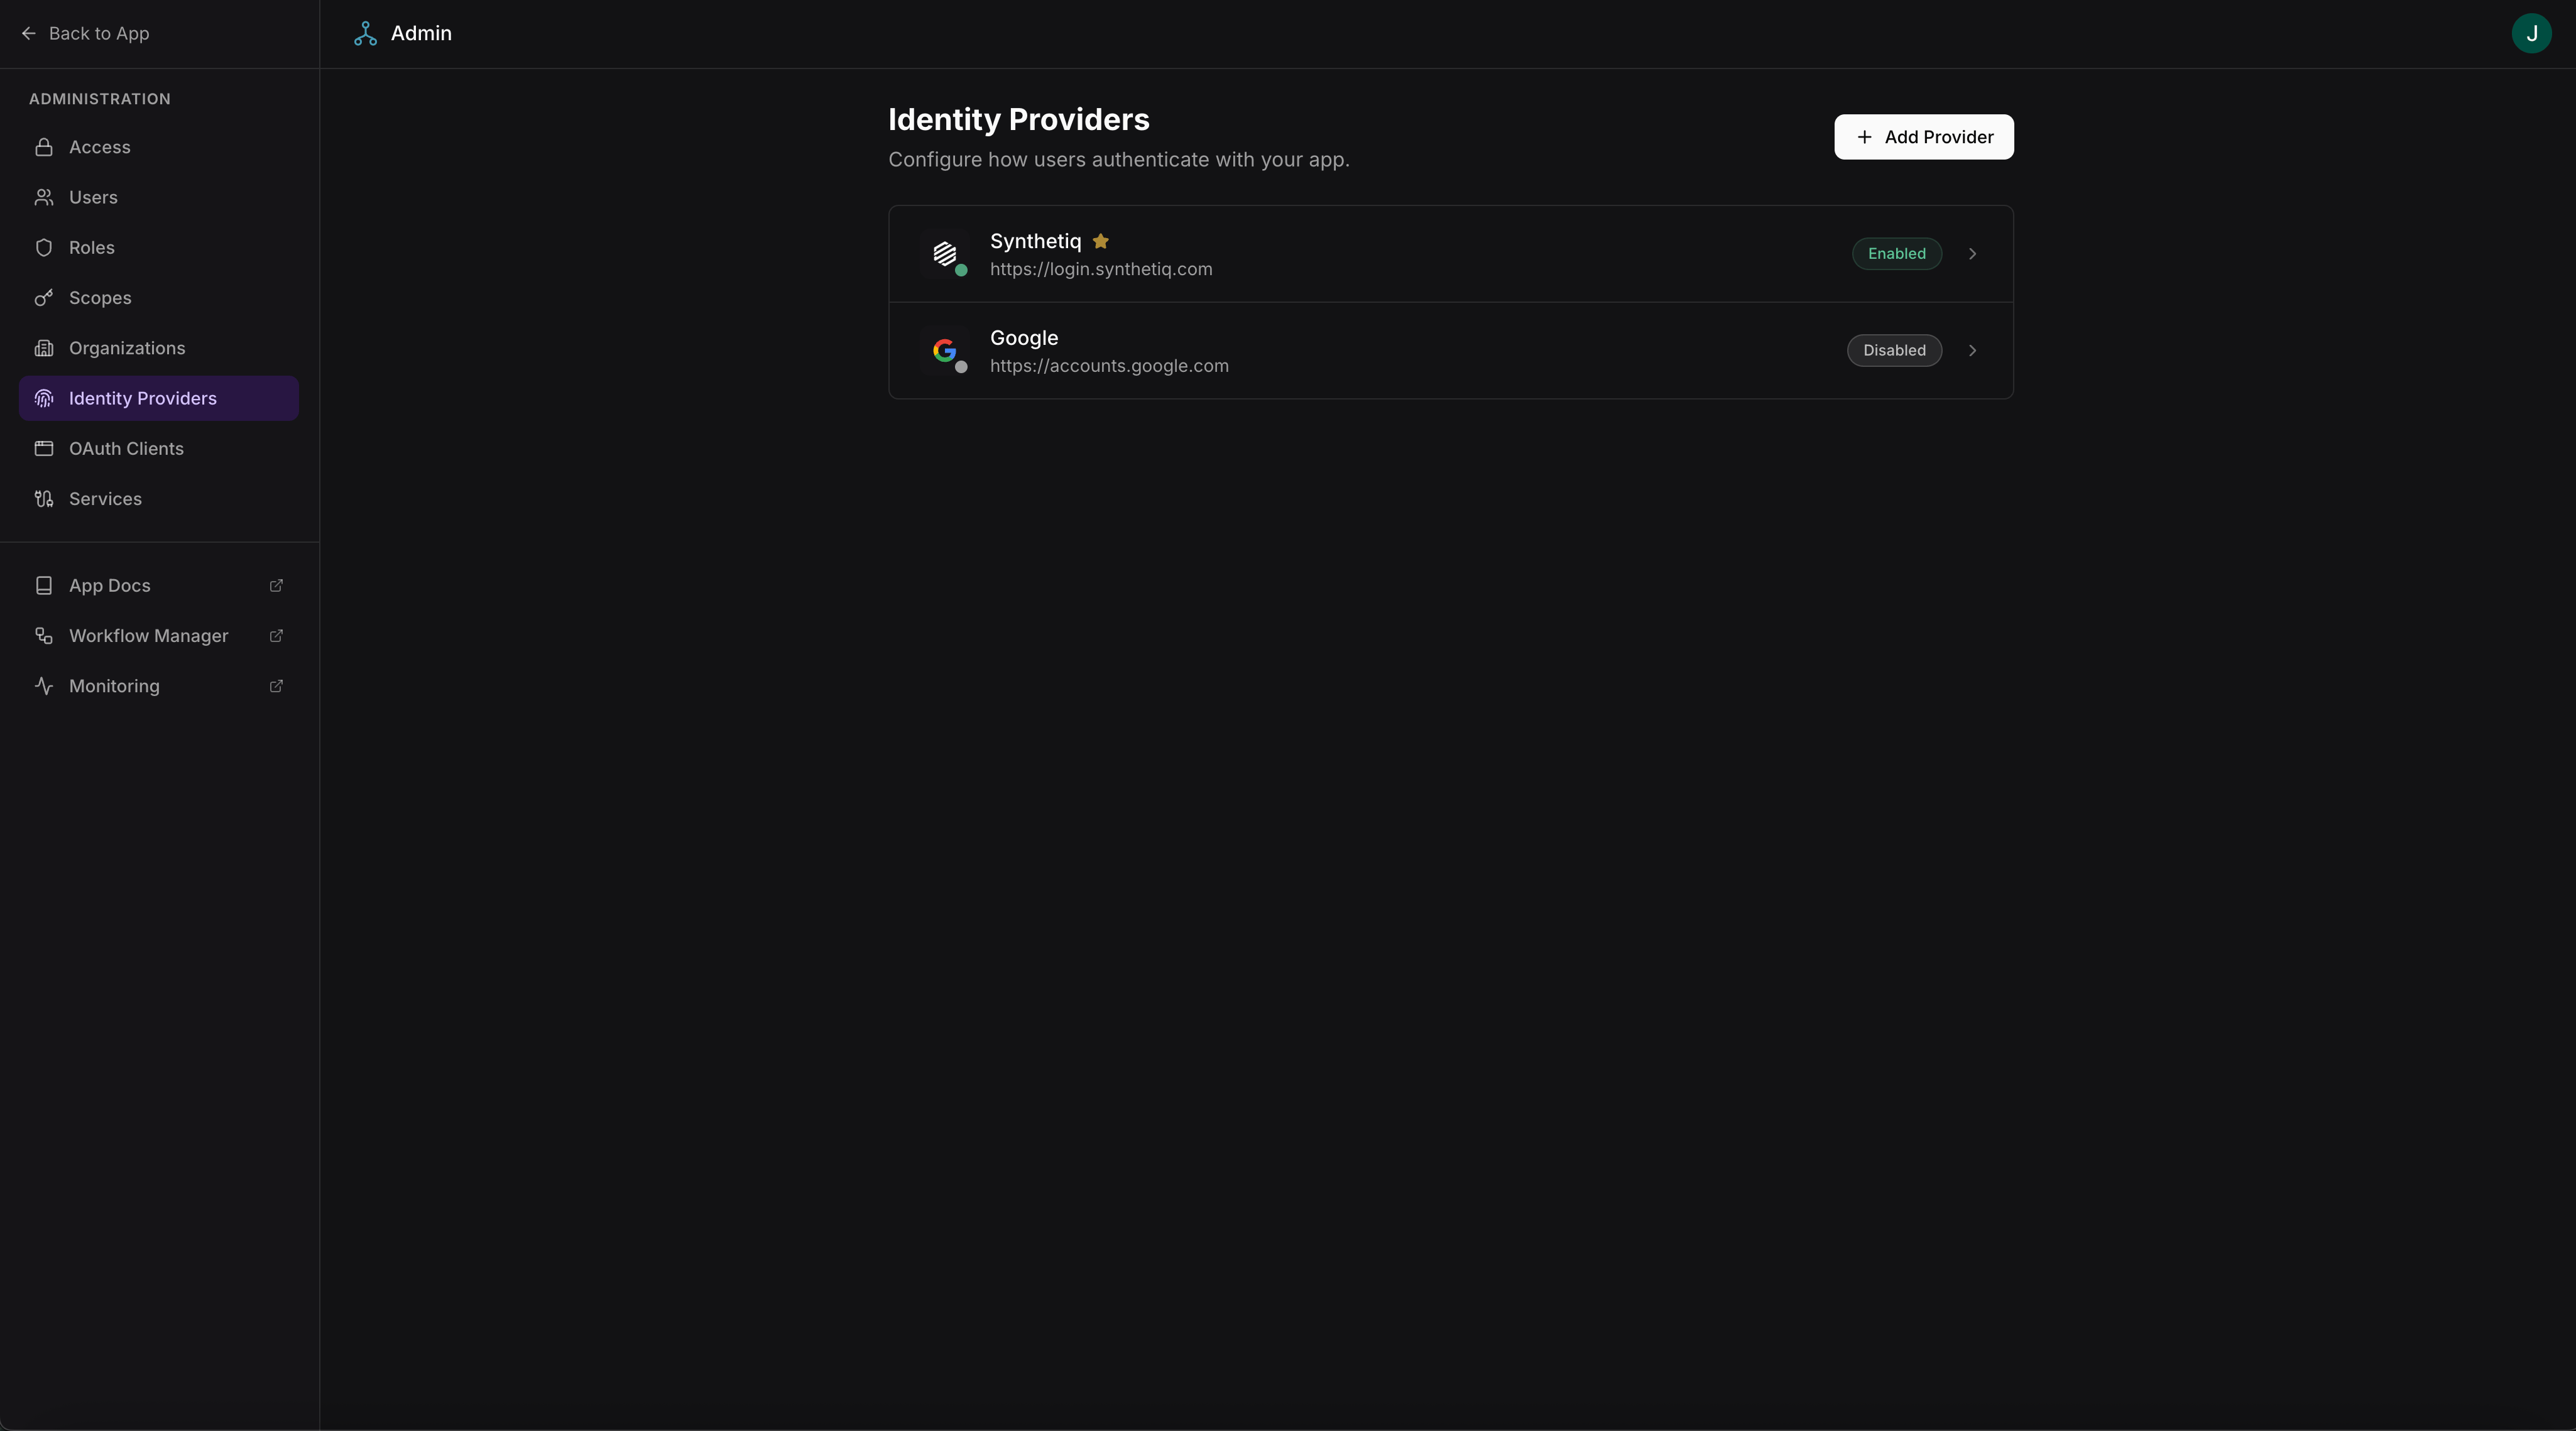The width and height of the screenshot is (2576, 1431).
Task: Expand the Synthetiq row chevron
Action: tap(1972, 254)
